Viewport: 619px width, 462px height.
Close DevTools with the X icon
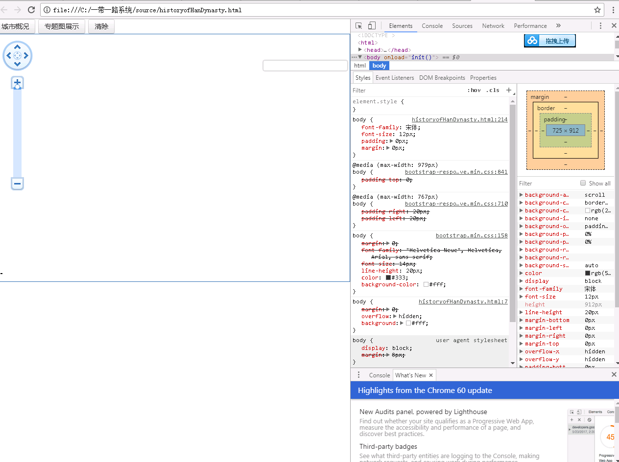pyautogui.click(x=614, y=26)
